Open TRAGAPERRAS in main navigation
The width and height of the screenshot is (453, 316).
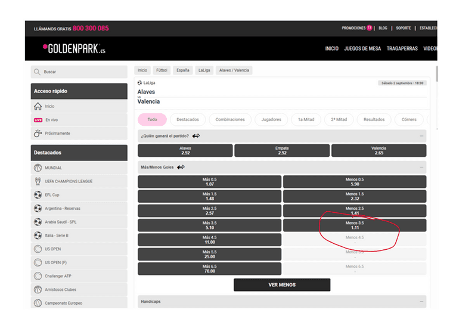(402, 48)
